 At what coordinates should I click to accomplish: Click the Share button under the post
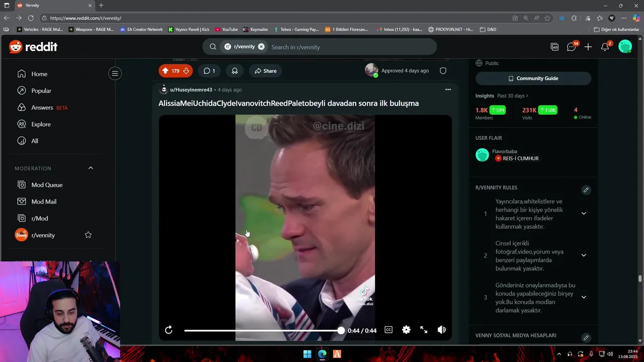pos(265,71)
